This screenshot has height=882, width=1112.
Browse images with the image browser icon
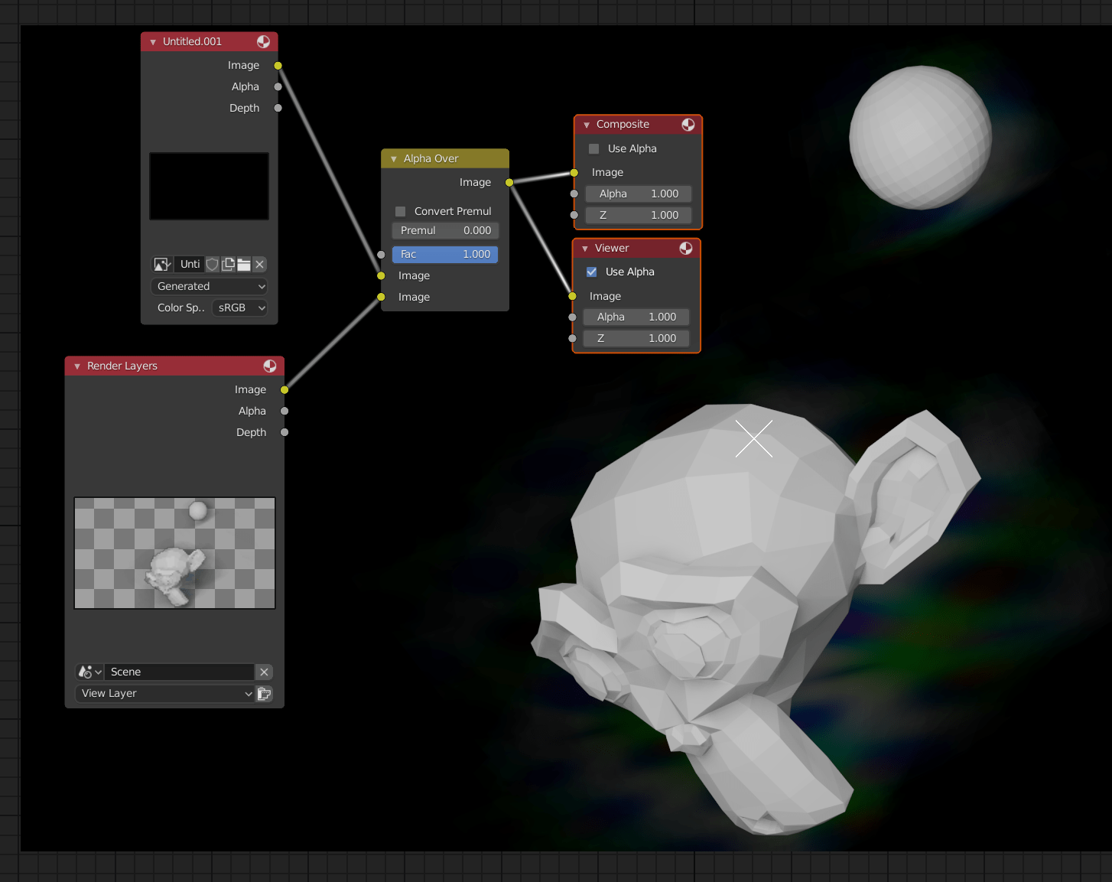[162, 264]
